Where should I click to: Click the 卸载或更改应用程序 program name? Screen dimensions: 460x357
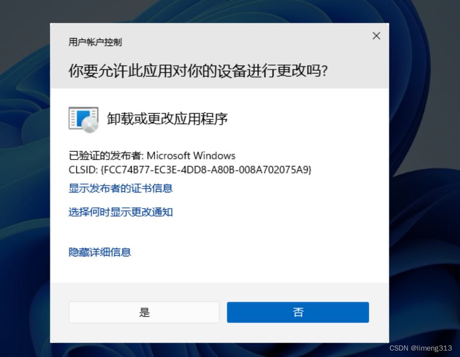[167, 119]
